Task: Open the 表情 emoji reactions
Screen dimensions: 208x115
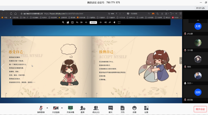Action: tap(134, 109)
